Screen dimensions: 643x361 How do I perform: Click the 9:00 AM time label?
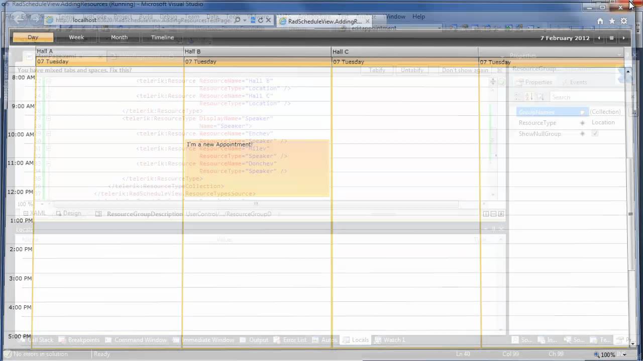click(23, 106)
